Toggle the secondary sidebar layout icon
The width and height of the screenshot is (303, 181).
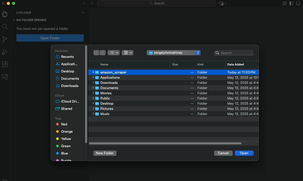[298, 3]
